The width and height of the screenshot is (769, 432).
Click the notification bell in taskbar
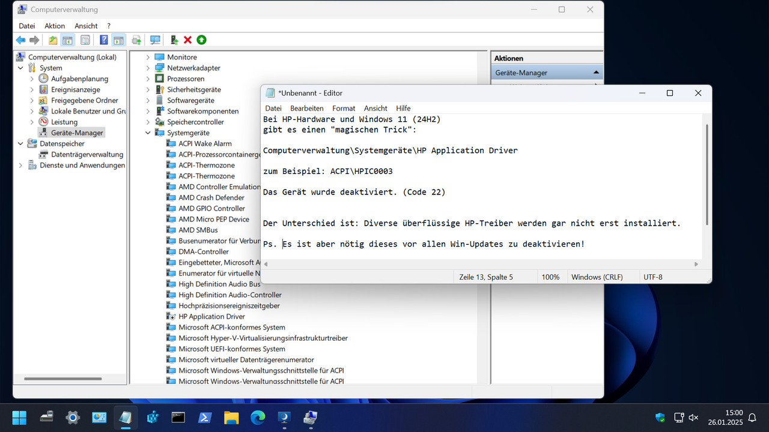[752, 418]
